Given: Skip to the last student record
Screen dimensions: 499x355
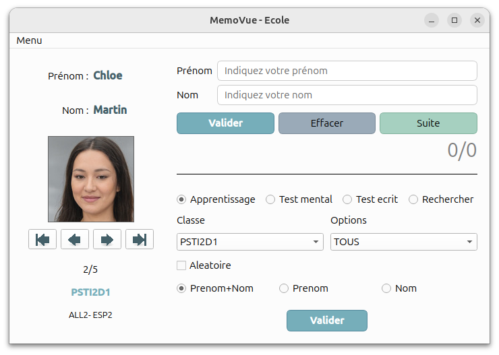Looking at the screenshot, I should [140, 239].
